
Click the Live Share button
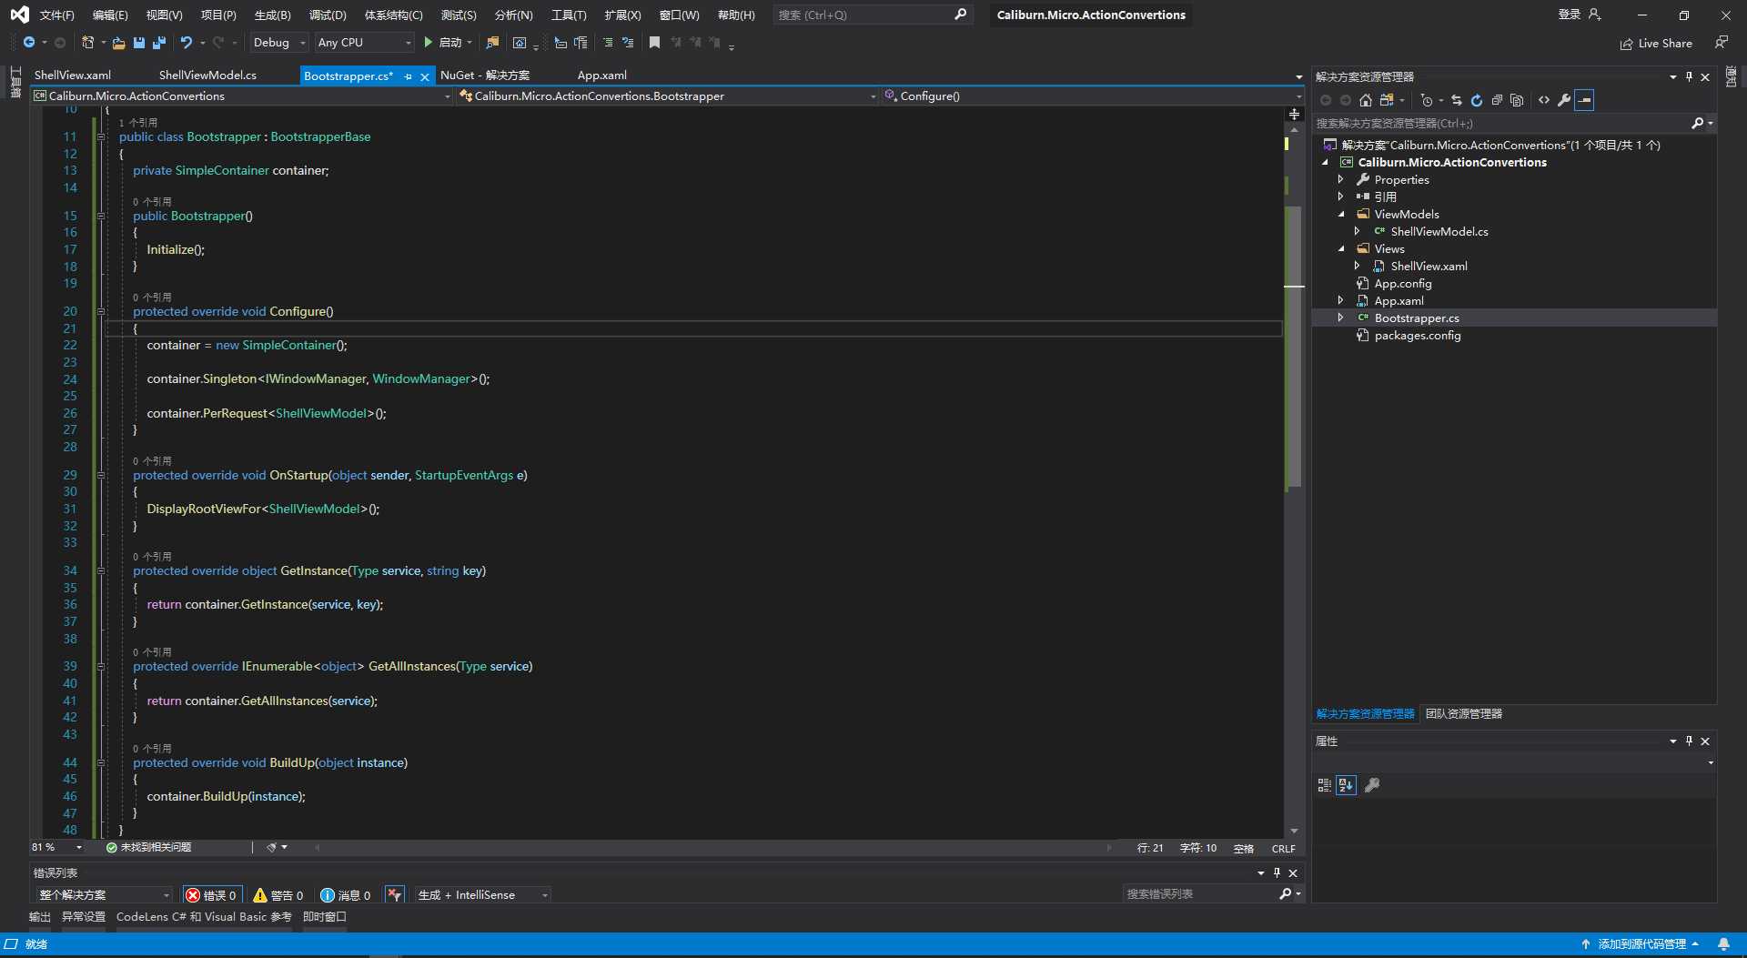pos(1656,43)
